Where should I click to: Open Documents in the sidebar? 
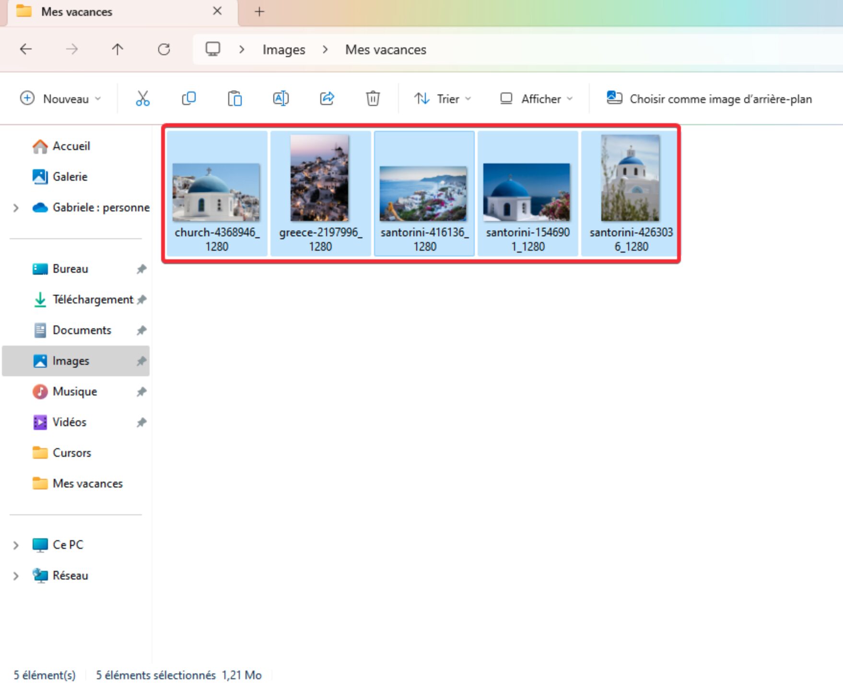click(76, 330)
